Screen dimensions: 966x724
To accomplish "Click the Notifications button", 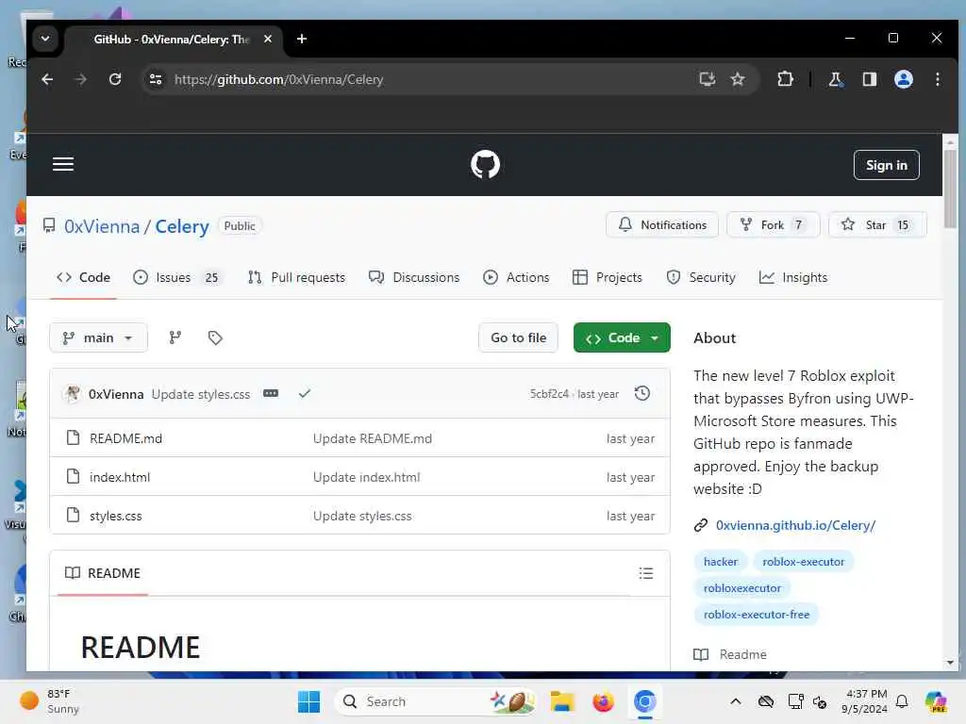I will [x=662, y=224].
